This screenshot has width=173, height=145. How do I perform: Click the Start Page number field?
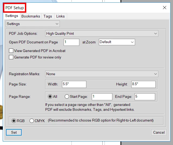[x=102, y=97]
